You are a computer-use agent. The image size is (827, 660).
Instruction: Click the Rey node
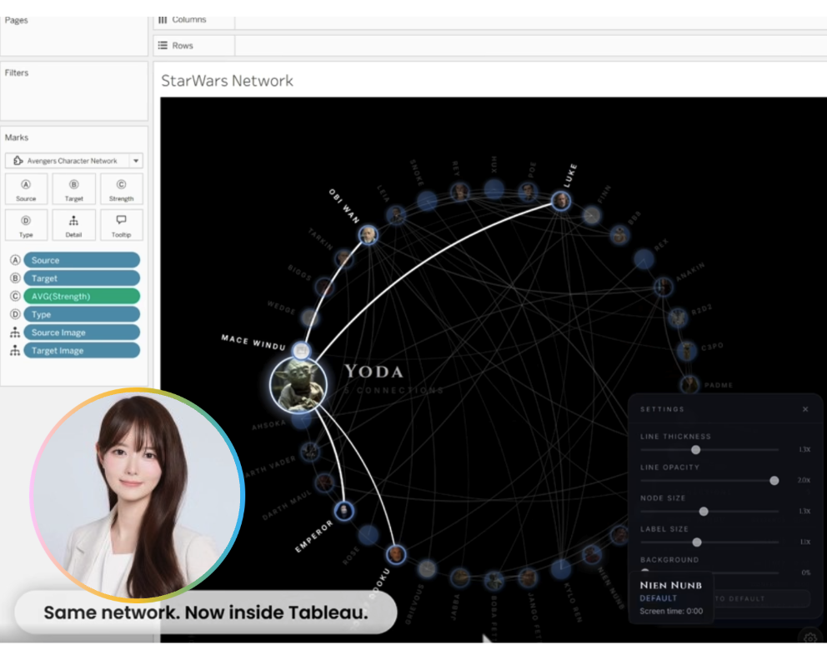(x=460, y=192)
